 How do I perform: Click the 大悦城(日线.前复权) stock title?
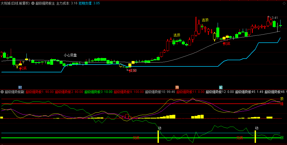pyautogui.click(x=15, y=3)
